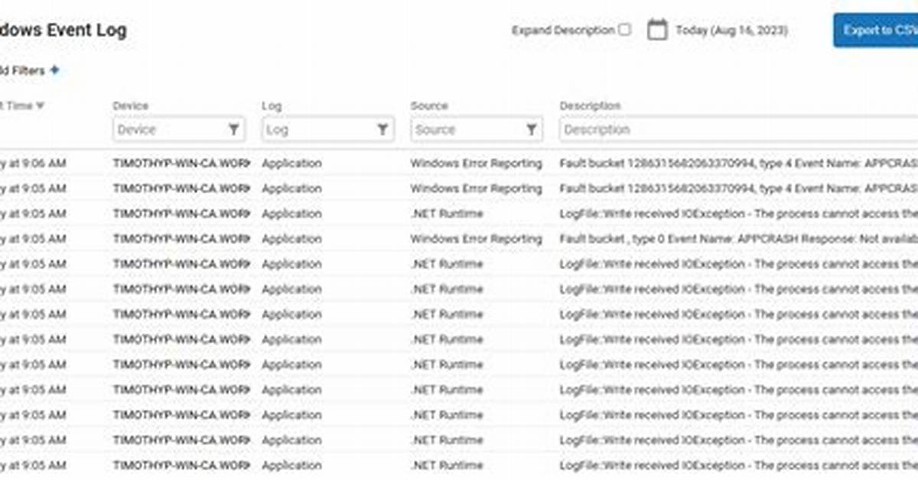The width and height of the screenshot is (918, 480).
Task: Click the device name in the 9:06 AM row
Action: pos(181,163)
